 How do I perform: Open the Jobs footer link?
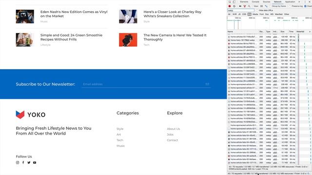pyautogui.click(x=170, y=134)
